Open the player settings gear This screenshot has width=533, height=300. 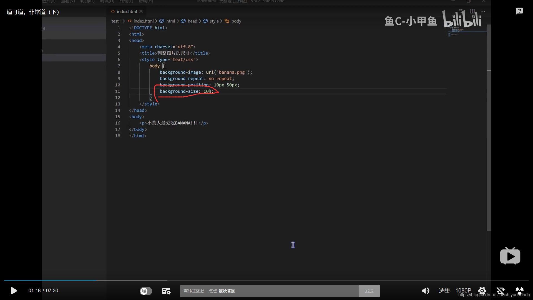(482, 291)
